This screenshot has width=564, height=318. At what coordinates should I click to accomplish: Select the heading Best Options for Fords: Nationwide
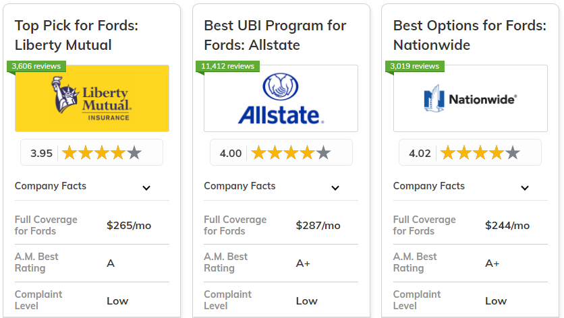[470, 35]
